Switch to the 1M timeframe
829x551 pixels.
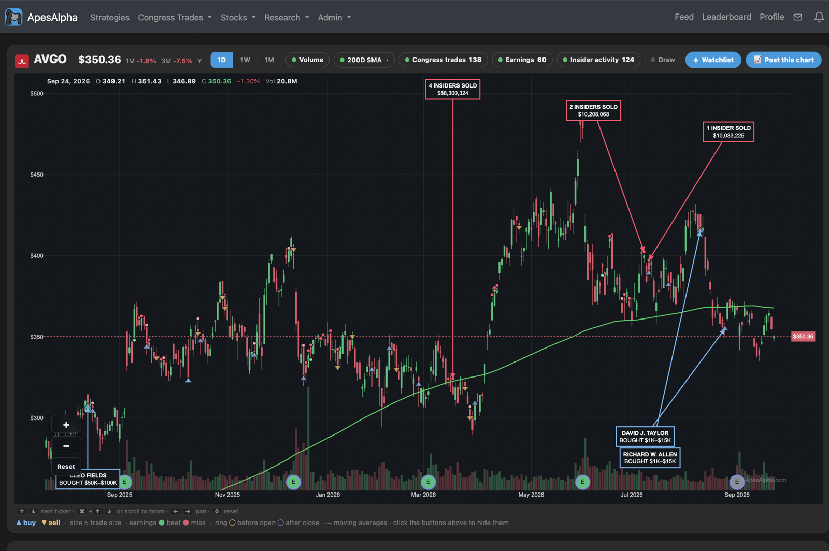coord(269,60)
